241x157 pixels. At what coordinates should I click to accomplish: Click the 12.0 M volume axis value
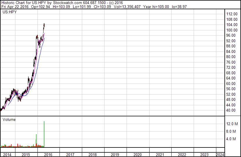tap(232, 124)
